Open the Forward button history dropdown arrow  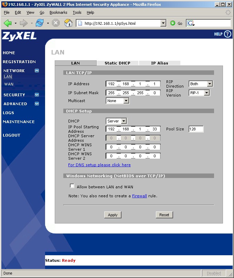[x=32, y=23]
